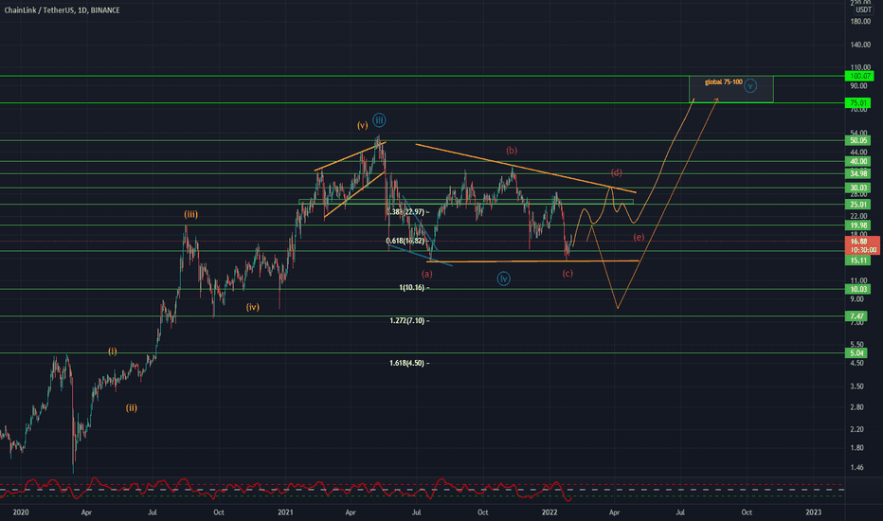Click the 1.272(7.10) Fibonacci label

coord(407,321)
